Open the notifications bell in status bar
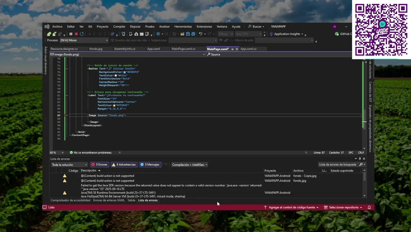The image size is (411, 232). pyautogui.click(x=369, y=208)
